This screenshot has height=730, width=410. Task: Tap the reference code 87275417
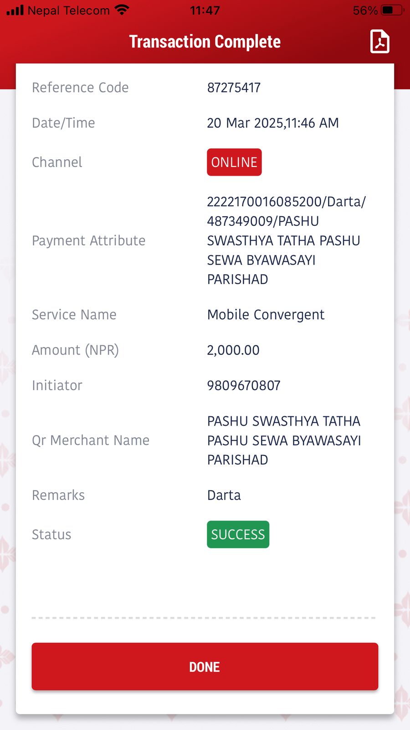pos(234,88)
